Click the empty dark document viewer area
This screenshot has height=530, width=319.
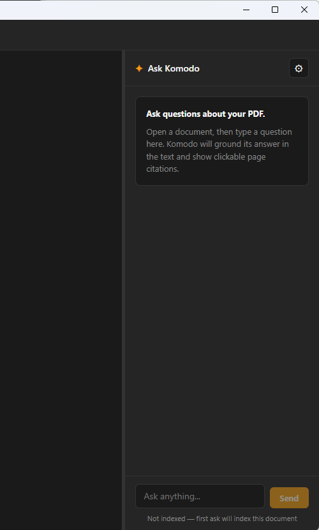(x=61, y=290)
